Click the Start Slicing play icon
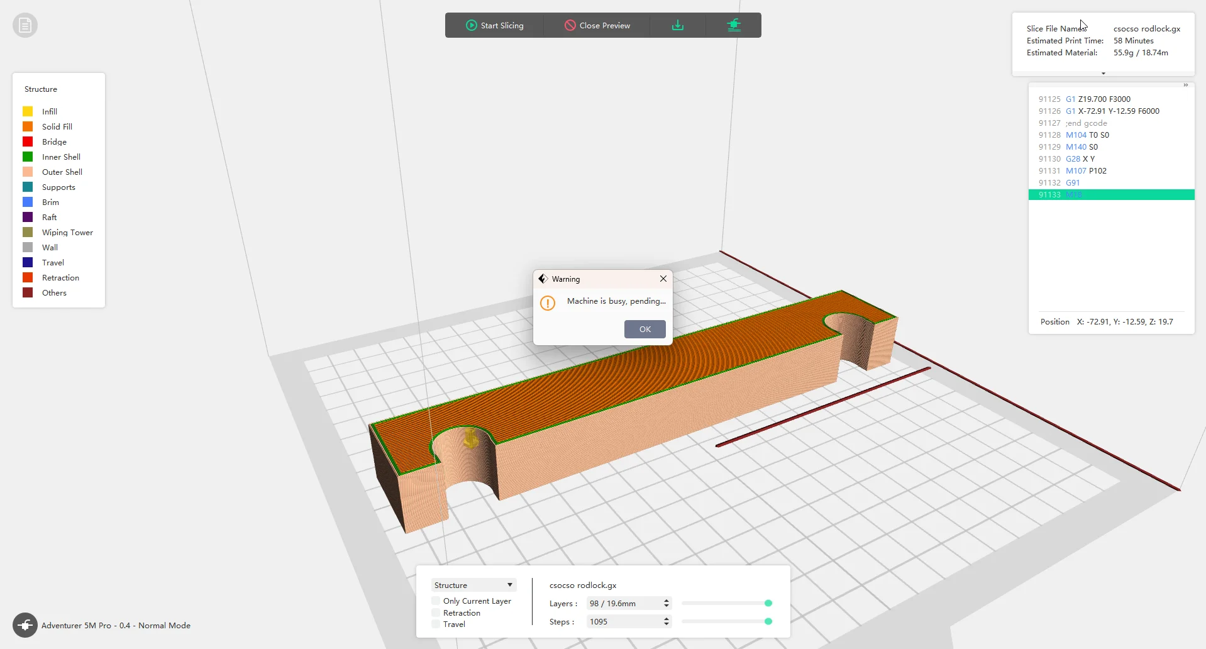The image size is (1206, 649). coord(472,25)
